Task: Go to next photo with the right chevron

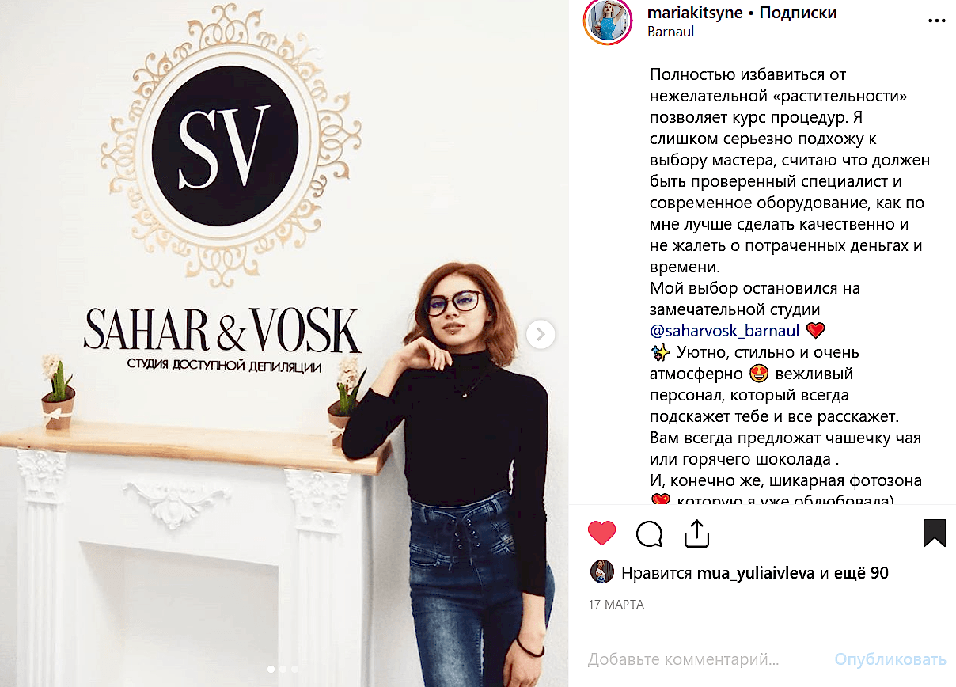Action: click(541, 334)
